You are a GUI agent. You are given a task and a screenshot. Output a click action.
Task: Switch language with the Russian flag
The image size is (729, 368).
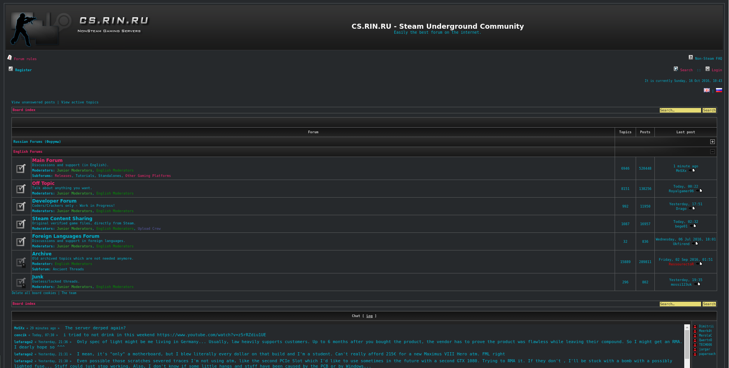tap(719, 90)
